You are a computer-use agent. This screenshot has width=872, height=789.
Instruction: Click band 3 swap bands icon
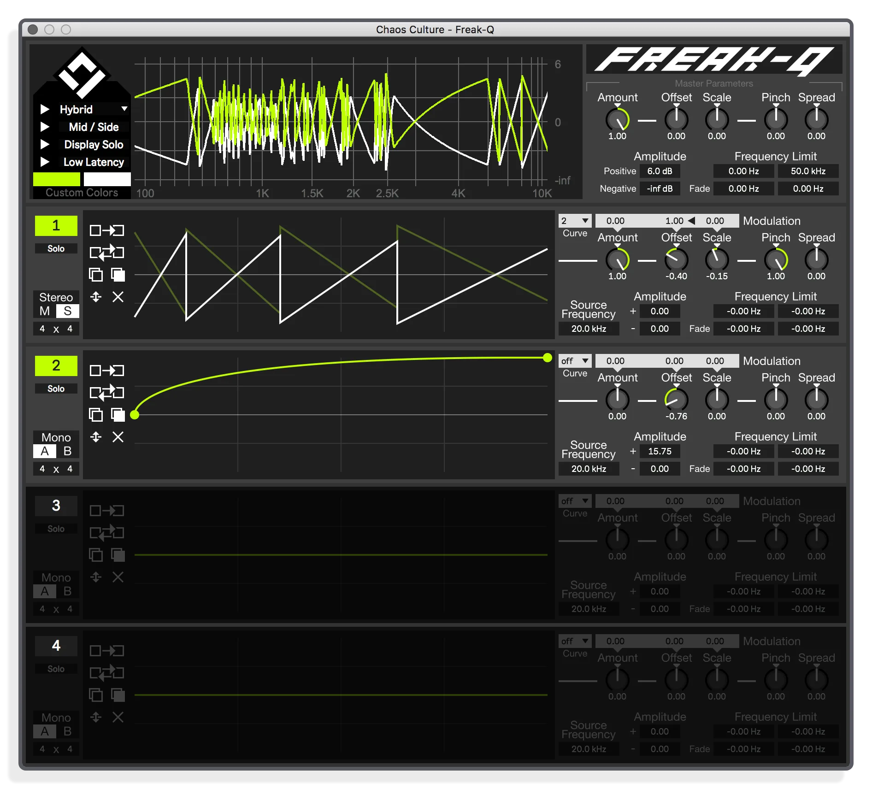tap(106, 532)
